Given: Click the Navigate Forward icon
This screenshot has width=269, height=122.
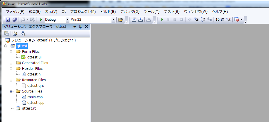Looking at the screenshot, I should click(32, 20).
